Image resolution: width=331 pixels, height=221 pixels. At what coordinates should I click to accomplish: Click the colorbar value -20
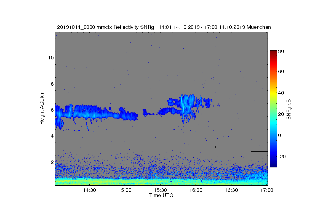(x=282, y=157)
